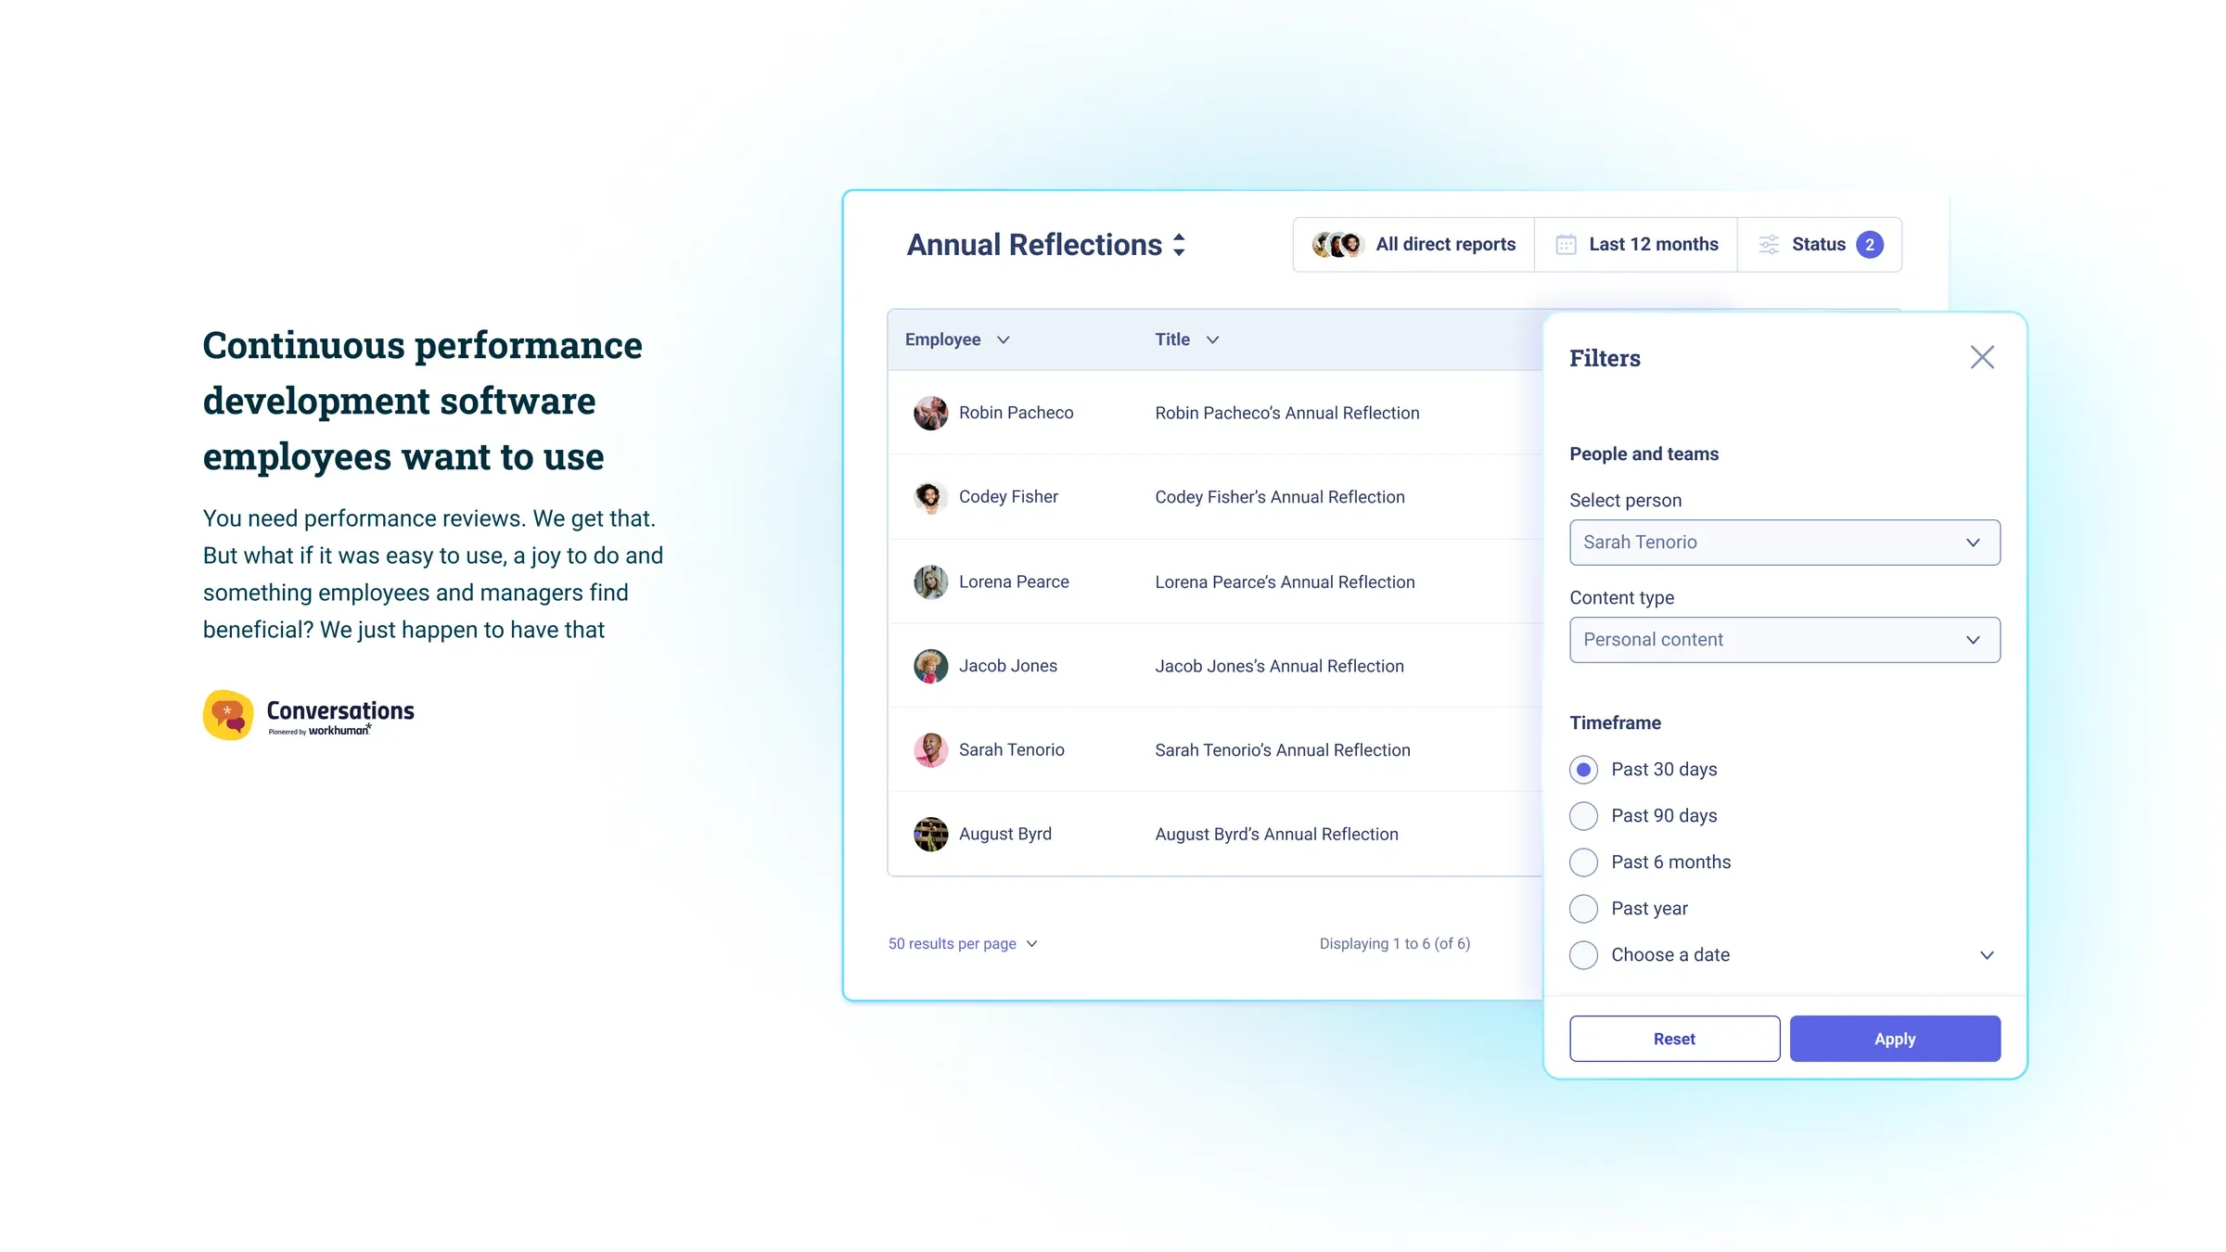Select Past 30 days timeframe
The width and height of the screenshot is (2226, 1252).
pyautogui.click(x=1584, y=770)
